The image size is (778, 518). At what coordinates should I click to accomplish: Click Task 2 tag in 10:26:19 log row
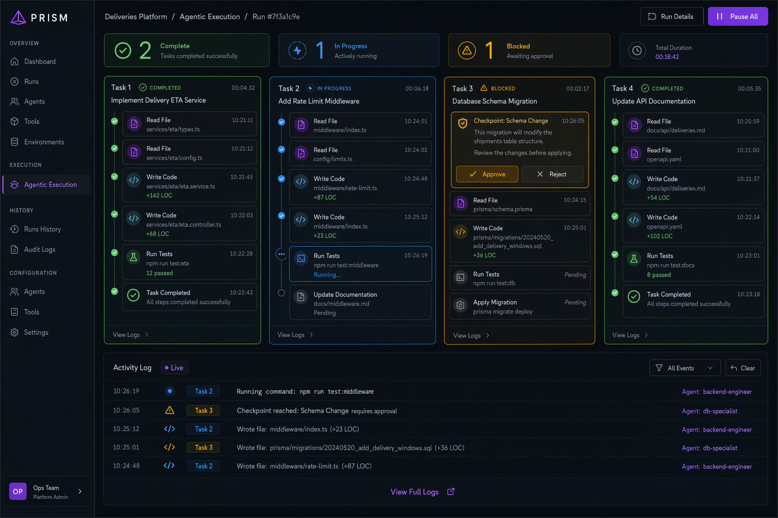(204, 391)
